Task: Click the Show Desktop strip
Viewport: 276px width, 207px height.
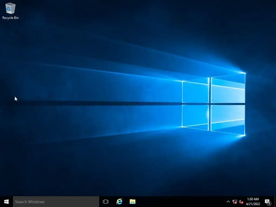Action: 275,202
